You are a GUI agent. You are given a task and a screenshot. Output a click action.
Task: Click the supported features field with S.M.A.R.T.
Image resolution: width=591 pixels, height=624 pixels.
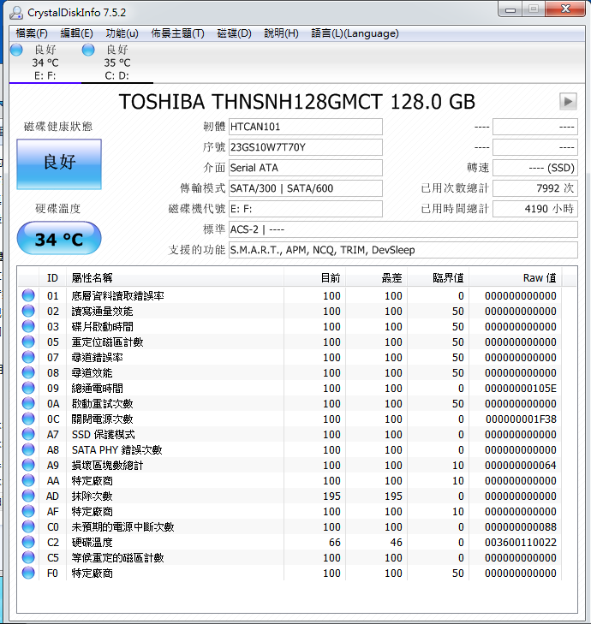pos(403,250)
